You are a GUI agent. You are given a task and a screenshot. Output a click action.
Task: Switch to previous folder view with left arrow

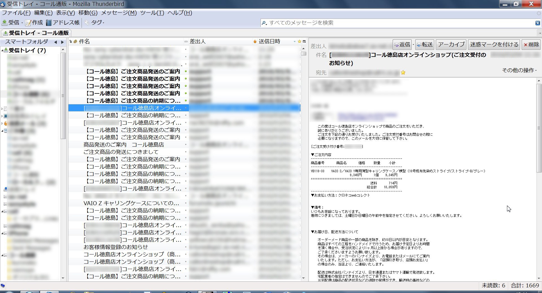(x=56, y=42)
